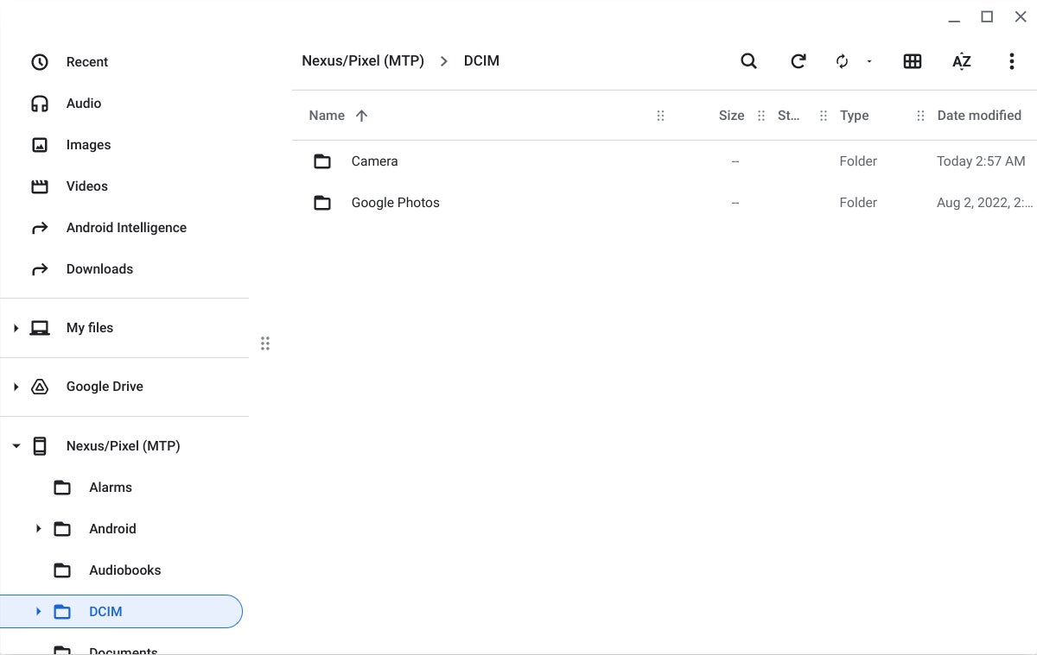Sort by the Name column header
The image size is (1037, 655).
327,116
